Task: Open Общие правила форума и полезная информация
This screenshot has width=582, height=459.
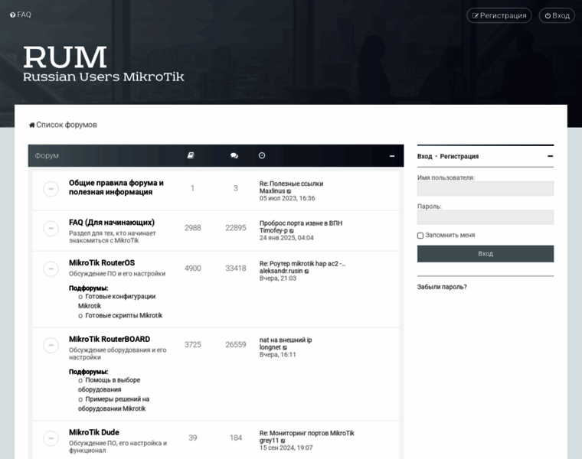Action: (116, 187)
